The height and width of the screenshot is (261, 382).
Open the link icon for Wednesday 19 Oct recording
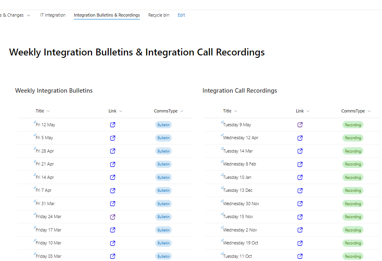(x=300, y=243)
